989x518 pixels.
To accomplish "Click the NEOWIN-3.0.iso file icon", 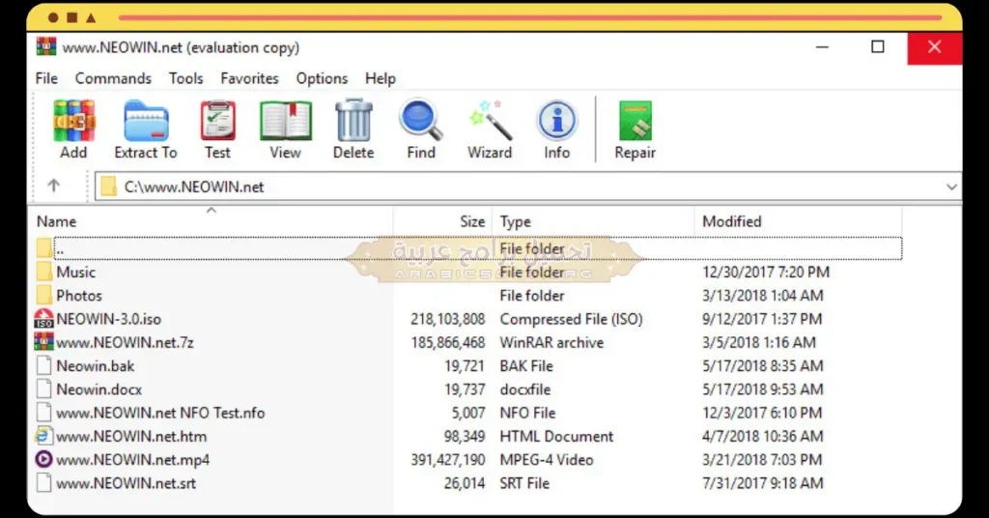I will [x=43, y=319].
